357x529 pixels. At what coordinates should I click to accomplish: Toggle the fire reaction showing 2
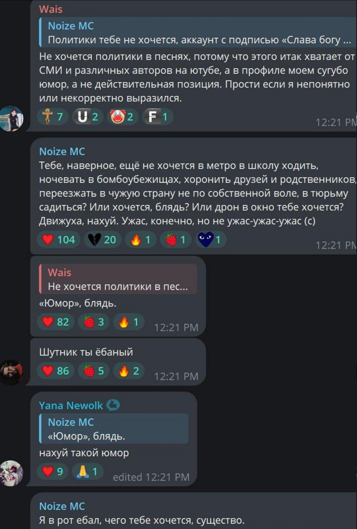pyautogui.click(x=128, y=371)
